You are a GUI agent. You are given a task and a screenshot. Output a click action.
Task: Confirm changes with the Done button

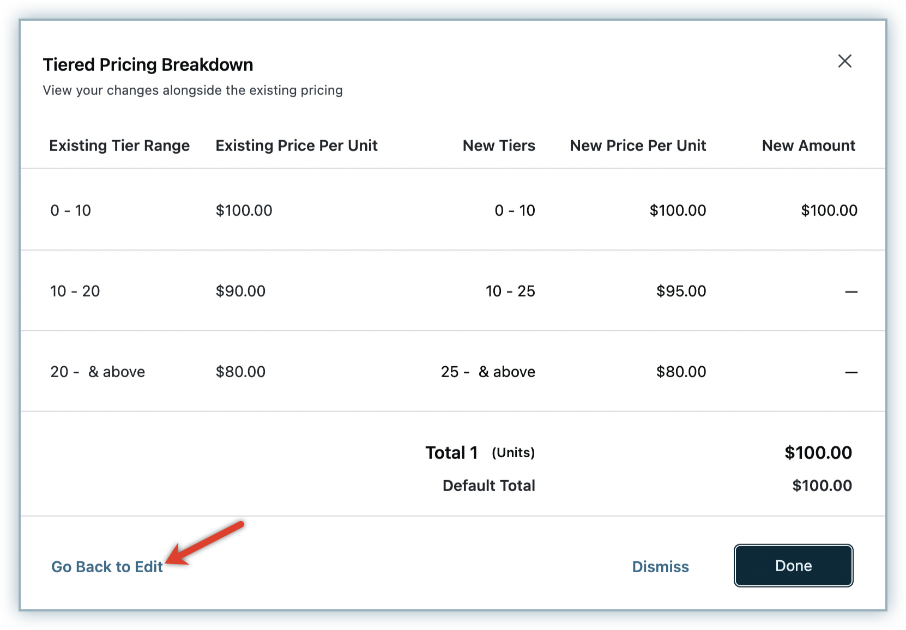[x=793, y=566]
